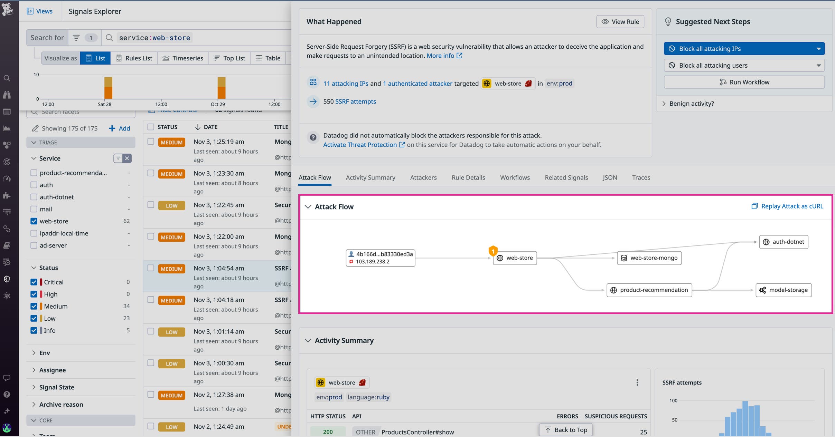Switch to Timeseries visualization
The image size is (835, 437).
[x=183, y=58]
